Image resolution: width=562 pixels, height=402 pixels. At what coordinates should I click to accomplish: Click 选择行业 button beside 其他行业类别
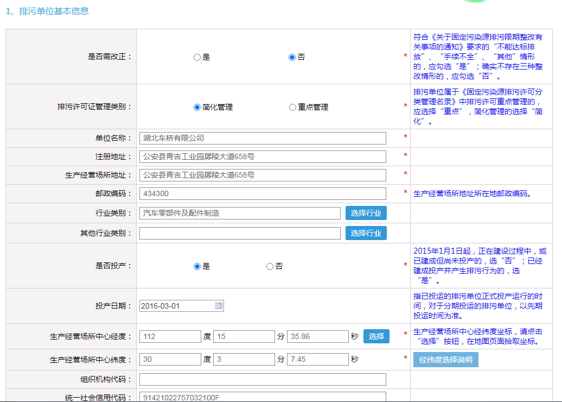[366, 233]
